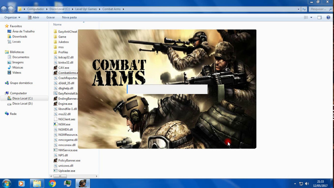Screen dimensions: 334x188
Task: Click Disco Local (C:) breadcrumb
Action: pyautogui.click(x=59, y=9)
